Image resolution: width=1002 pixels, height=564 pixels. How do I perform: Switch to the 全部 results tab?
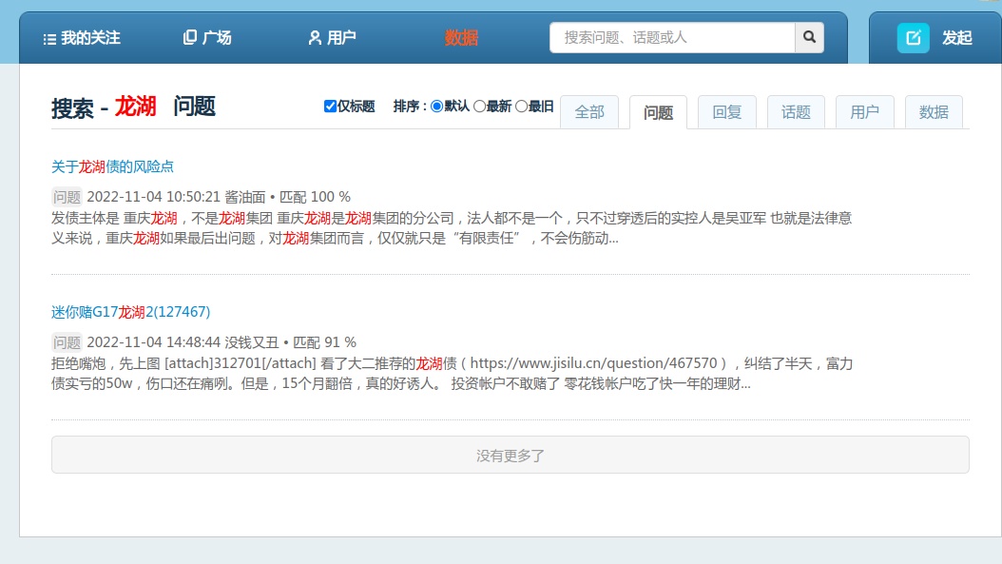[x=589, y=112]
